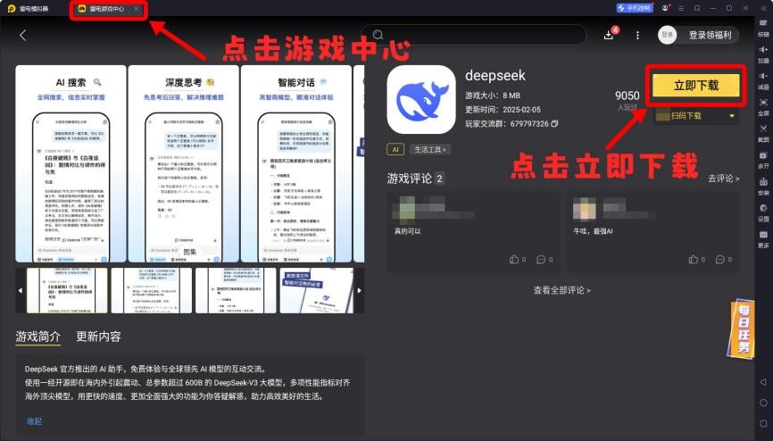Click the 生活工具 category tag
The image size is (773, 441).
point(430,149)
